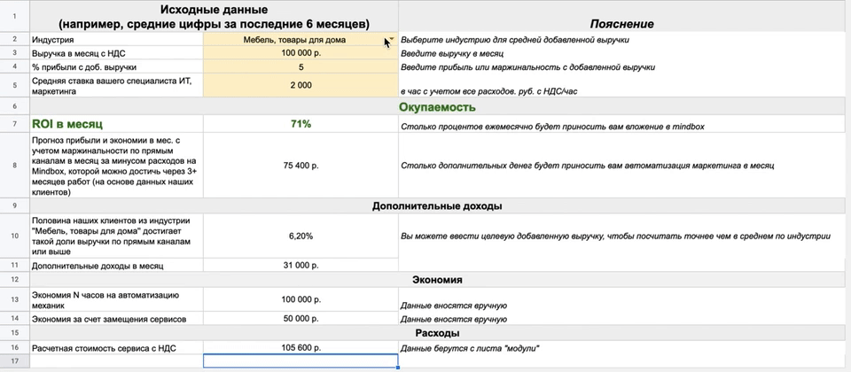This screenshot has width=851, height=372.
Task: Select the '100 000 р.' automation savings cell in row 13
Action: (301, 299)
